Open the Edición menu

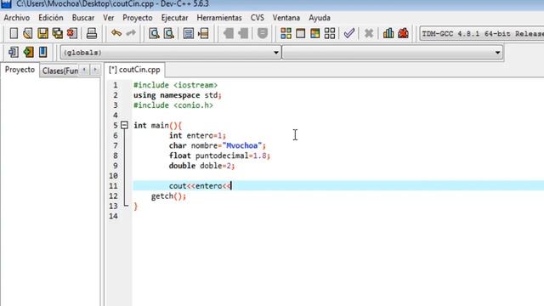pos(51,18)
